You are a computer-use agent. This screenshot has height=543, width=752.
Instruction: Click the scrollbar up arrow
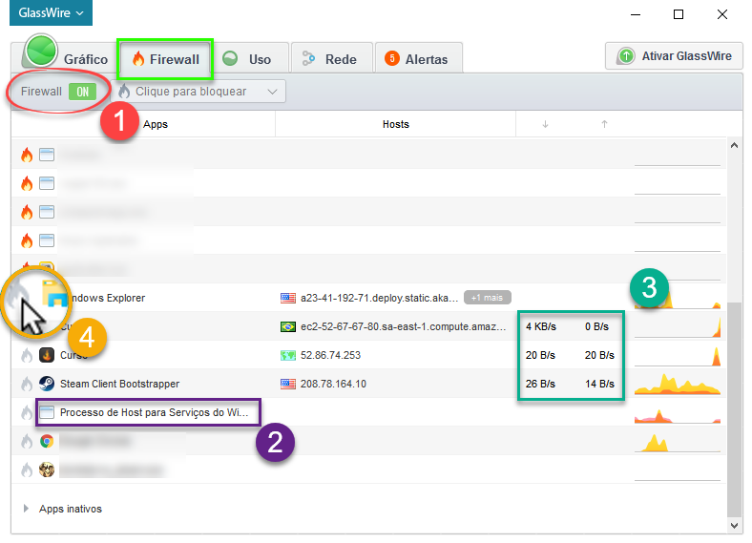(x=734, y=145)
